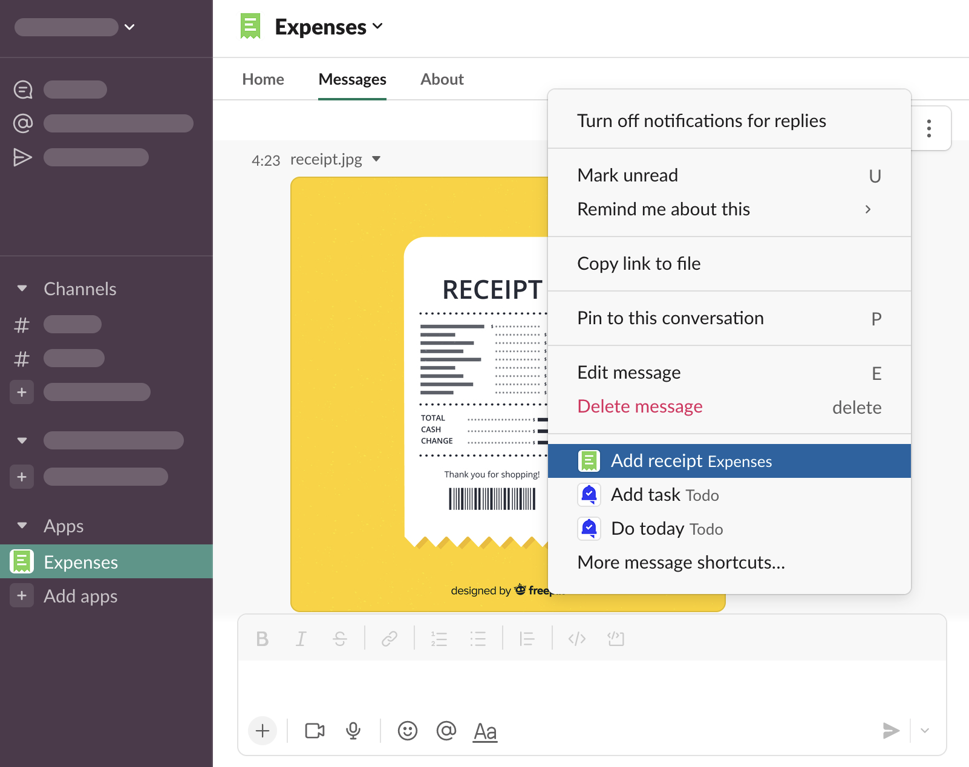Click the send message arrow icon
The width and height of the screenshot is (969, 767).
point(890,731)
